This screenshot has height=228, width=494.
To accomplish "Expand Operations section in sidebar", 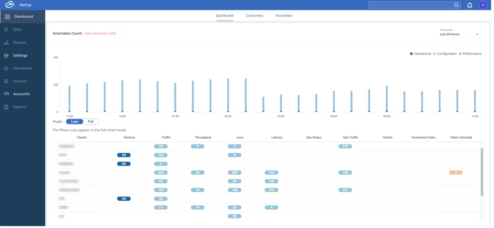I will 22,68.
